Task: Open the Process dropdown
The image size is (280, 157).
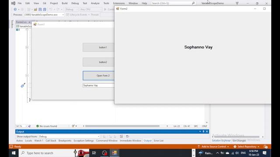Action: tap(63, 15)
